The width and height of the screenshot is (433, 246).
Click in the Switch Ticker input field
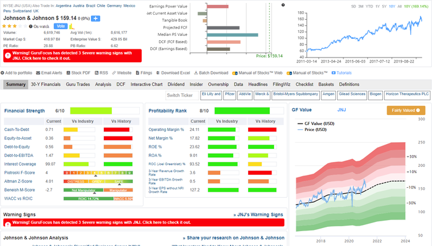pos(182,95)
